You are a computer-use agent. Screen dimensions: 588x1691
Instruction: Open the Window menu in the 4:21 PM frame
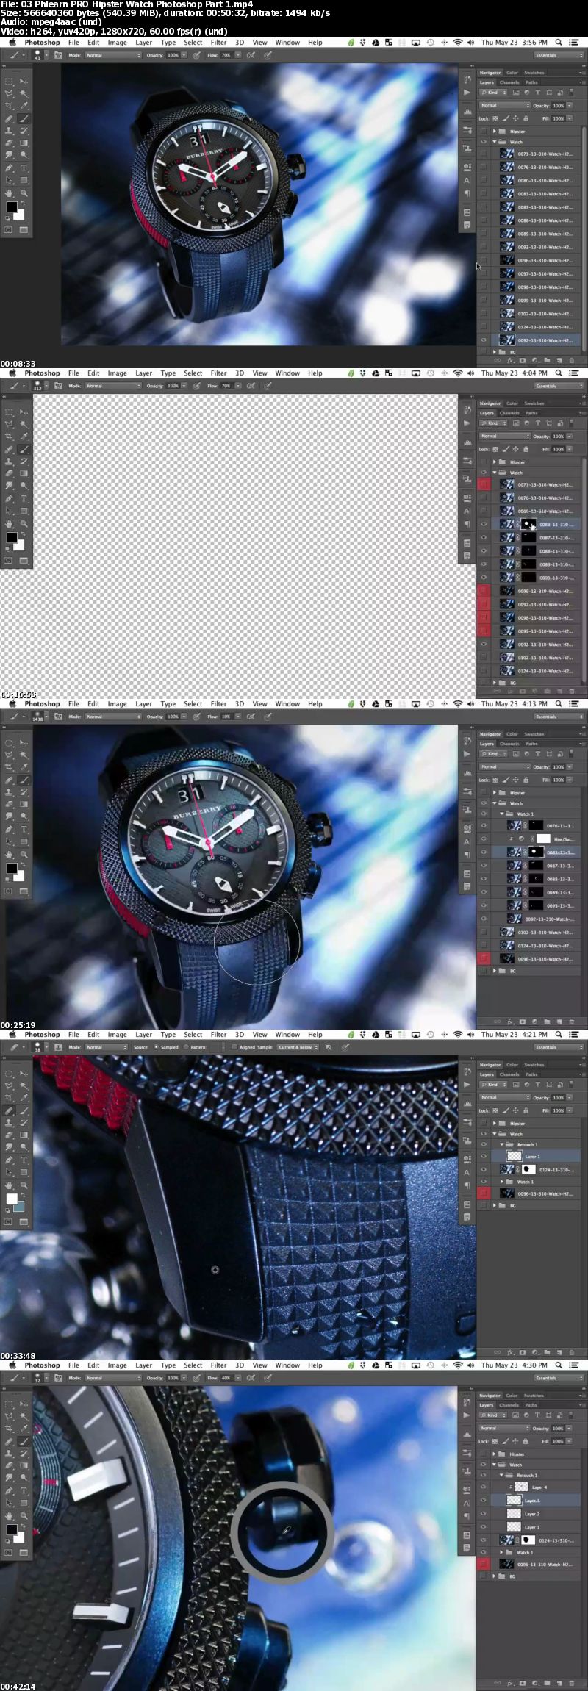click(287, 1035)
